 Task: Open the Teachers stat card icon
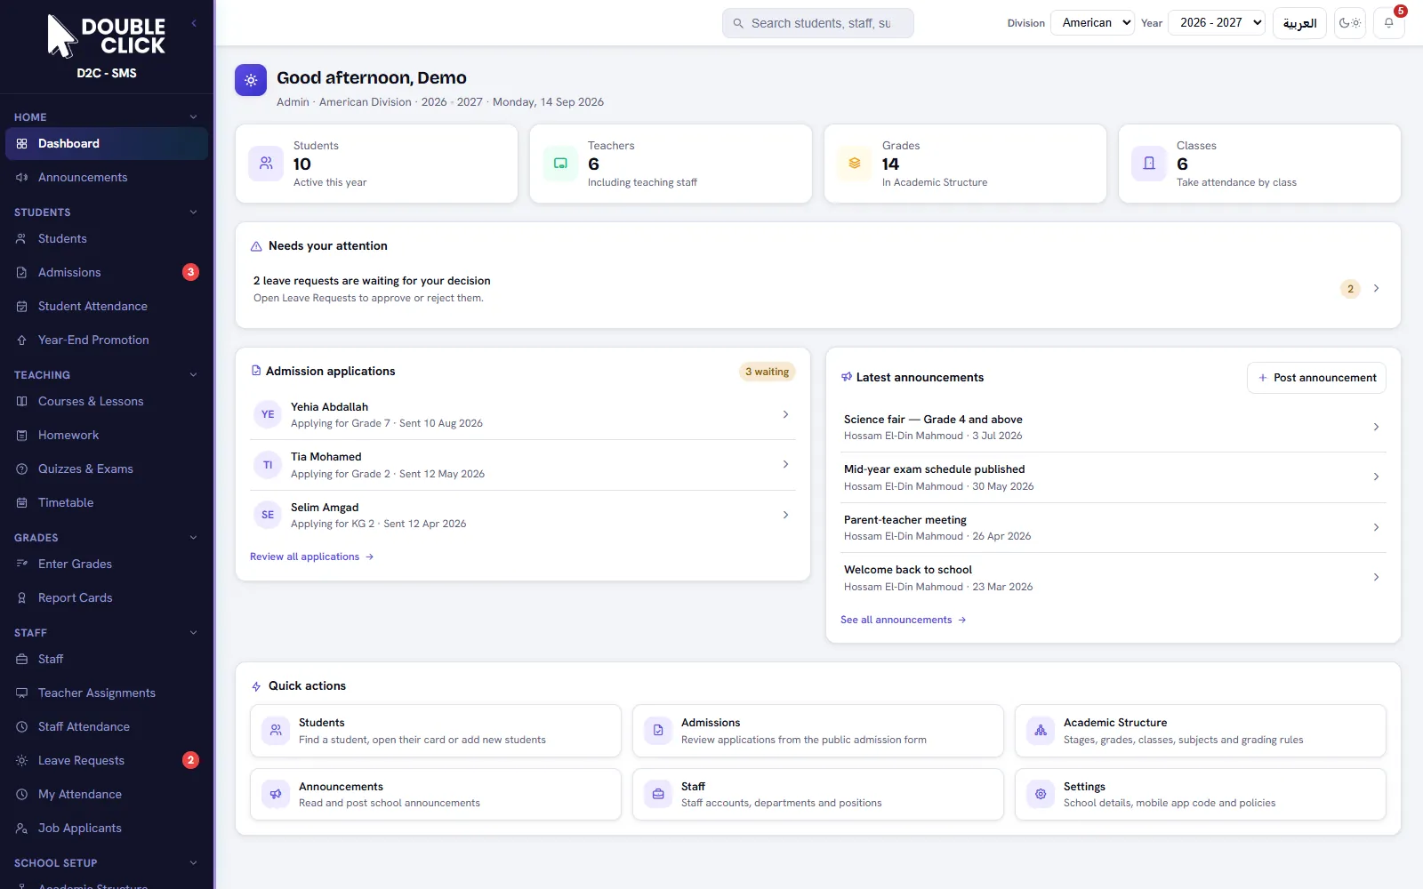pyautogui.click(x=560, y=164)
